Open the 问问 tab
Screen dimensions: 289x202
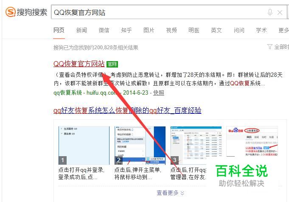pos(239,30)
